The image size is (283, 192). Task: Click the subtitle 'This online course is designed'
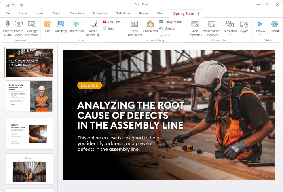point(118,143)
